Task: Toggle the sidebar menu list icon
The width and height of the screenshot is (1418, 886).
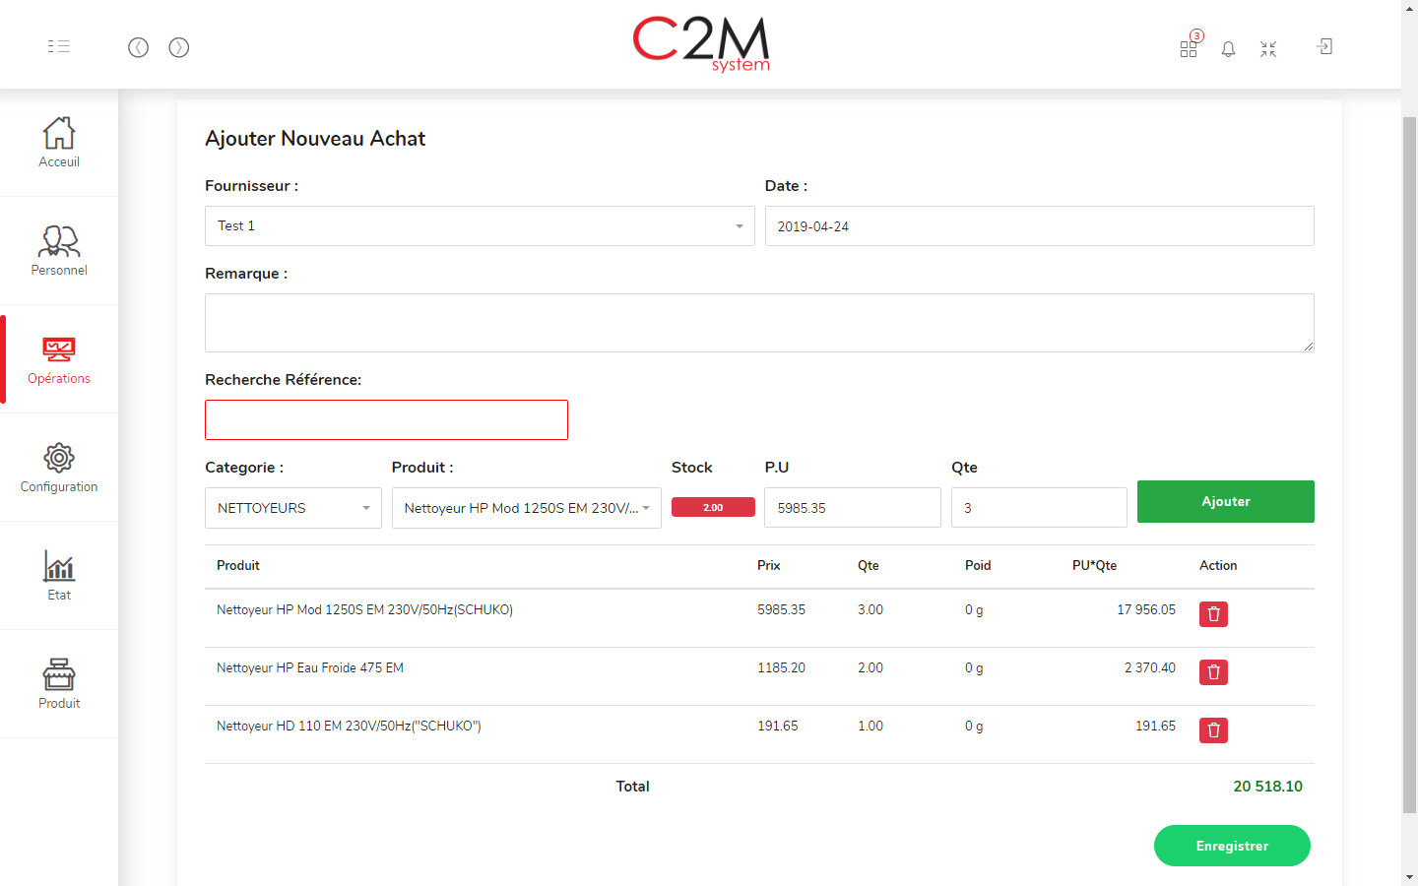Action: click(59, 46)
